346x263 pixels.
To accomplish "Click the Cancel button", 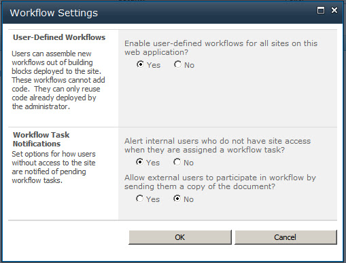I will (286, 237).
